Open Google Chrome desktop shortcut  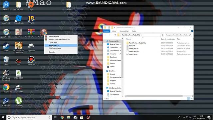point(6,88)
